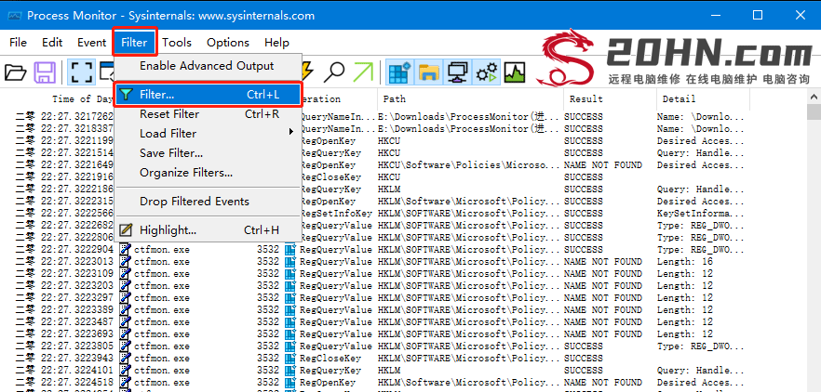Open the Highlight... dialog entry
The height and width of the screenshot is (392, 821).
[168, 229]
